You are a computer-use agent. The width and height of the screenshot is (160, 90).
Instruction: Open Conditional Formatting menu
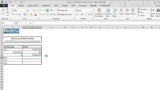click(x=99, y=13)
